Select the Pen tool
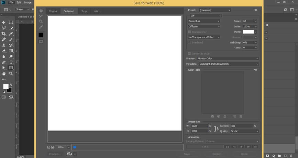 (x=4, y=62)
